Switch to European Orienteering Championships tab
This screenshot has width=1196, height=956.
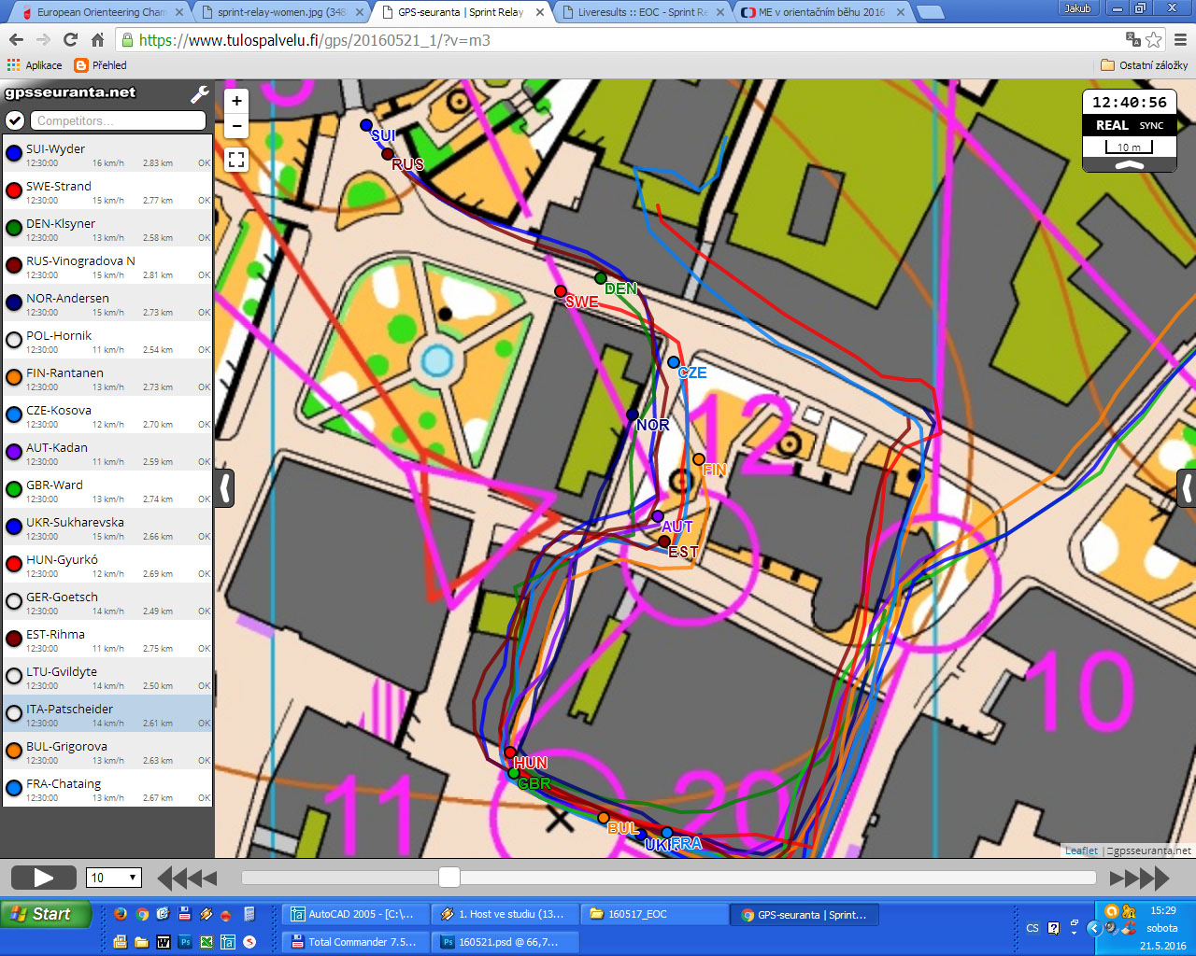pos(101,12)
